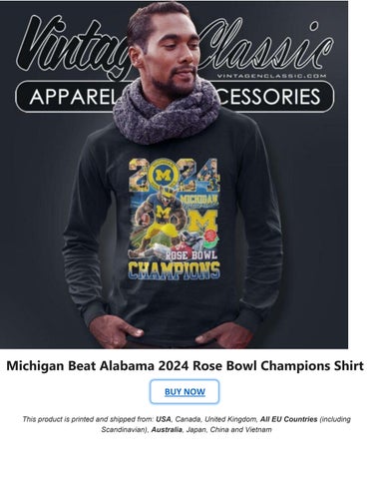Click the bold All EU Countries text
The image size is (370, 479).
coord(289,419)
